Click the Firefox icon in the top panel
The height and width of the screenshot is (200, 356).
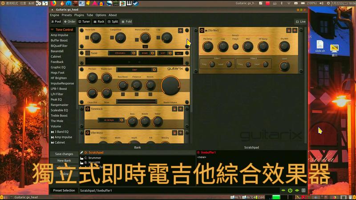53,3
